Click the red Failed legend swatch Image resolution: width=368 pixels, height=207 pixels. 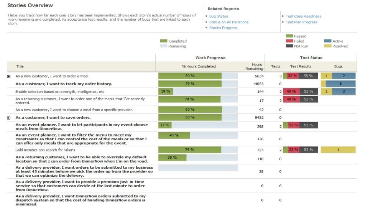click(289, 41)
